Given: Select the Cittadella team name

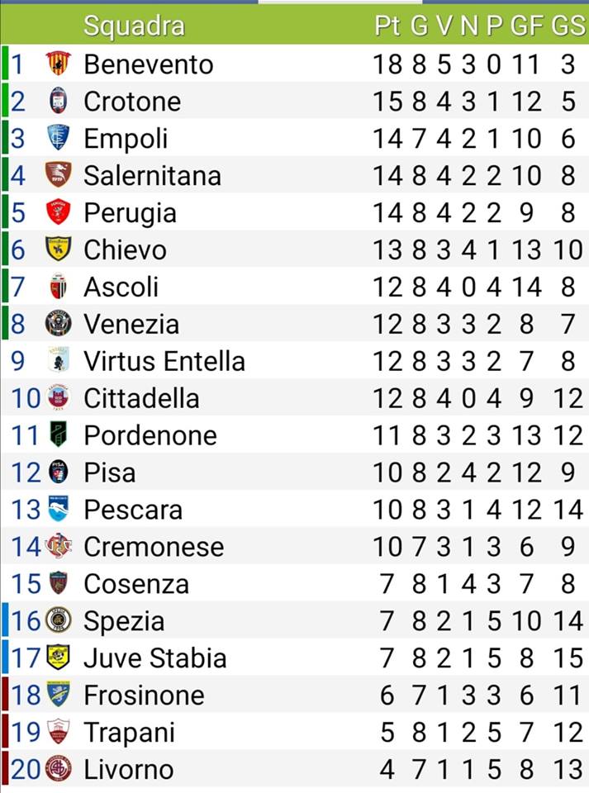Looking at the screenshot, I should tap(141, 398).
